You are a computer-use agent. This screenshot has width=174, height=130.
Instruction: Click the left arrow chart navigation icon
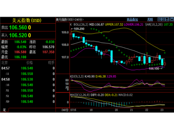click(159, 19)
